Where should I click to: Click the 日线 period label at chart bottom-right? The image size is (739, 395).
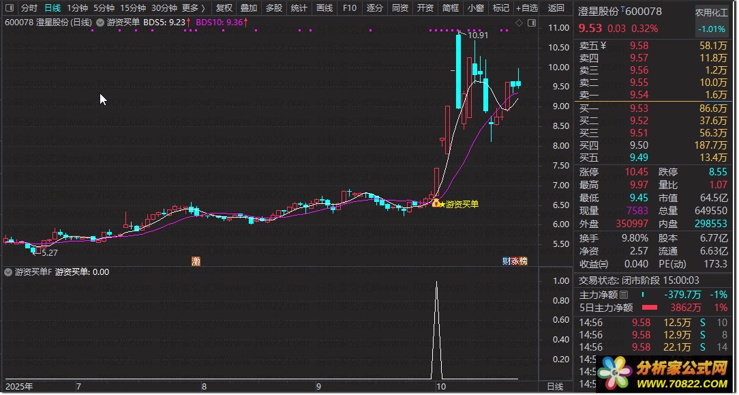[555, 387]
